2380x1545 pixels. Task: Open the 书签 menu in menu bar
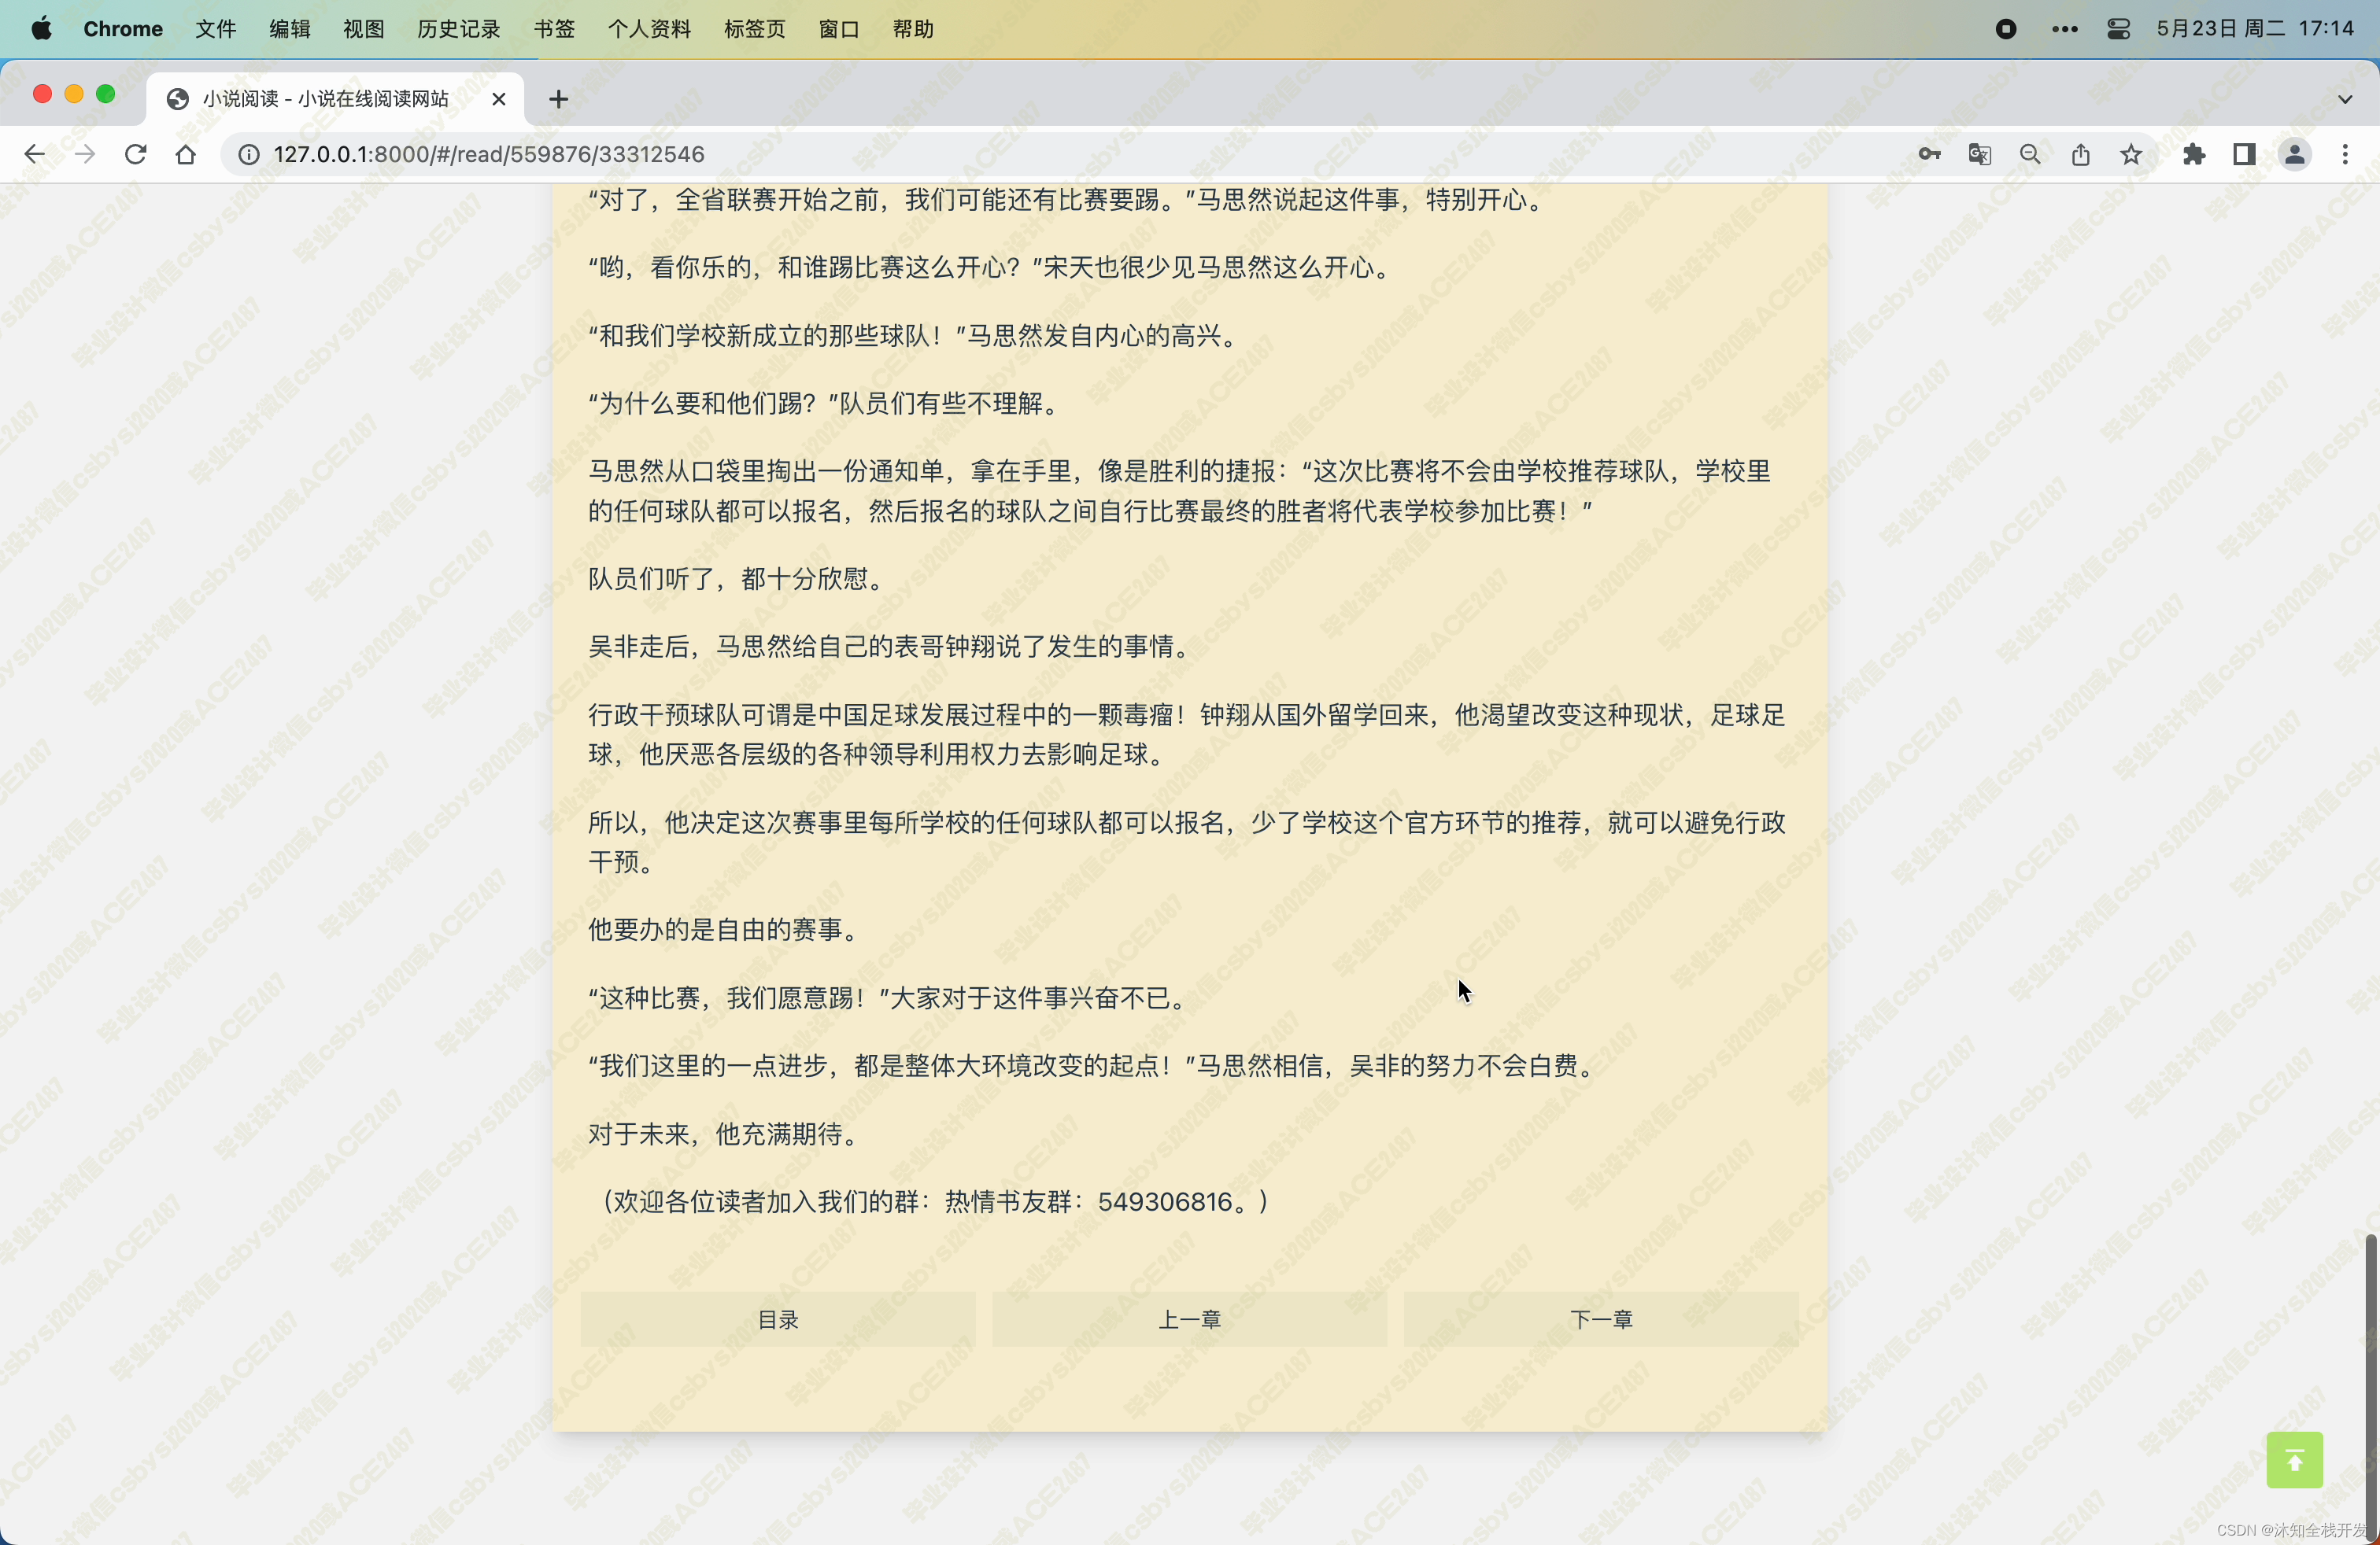pos(554,29)
